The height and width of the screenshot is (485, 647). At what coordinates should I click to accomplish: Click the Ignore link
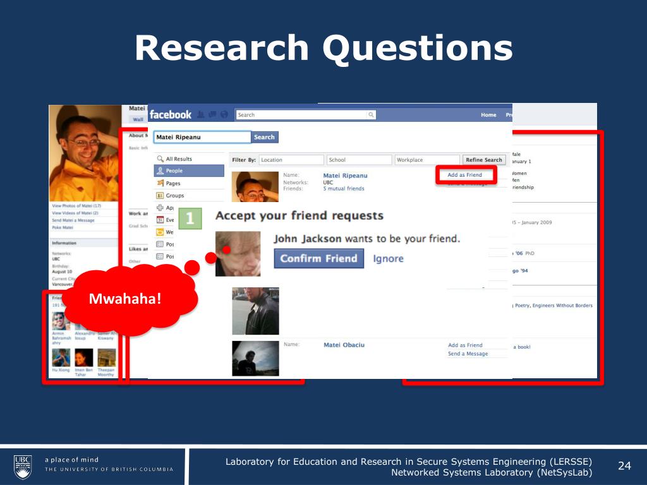(x=389, y=258)
